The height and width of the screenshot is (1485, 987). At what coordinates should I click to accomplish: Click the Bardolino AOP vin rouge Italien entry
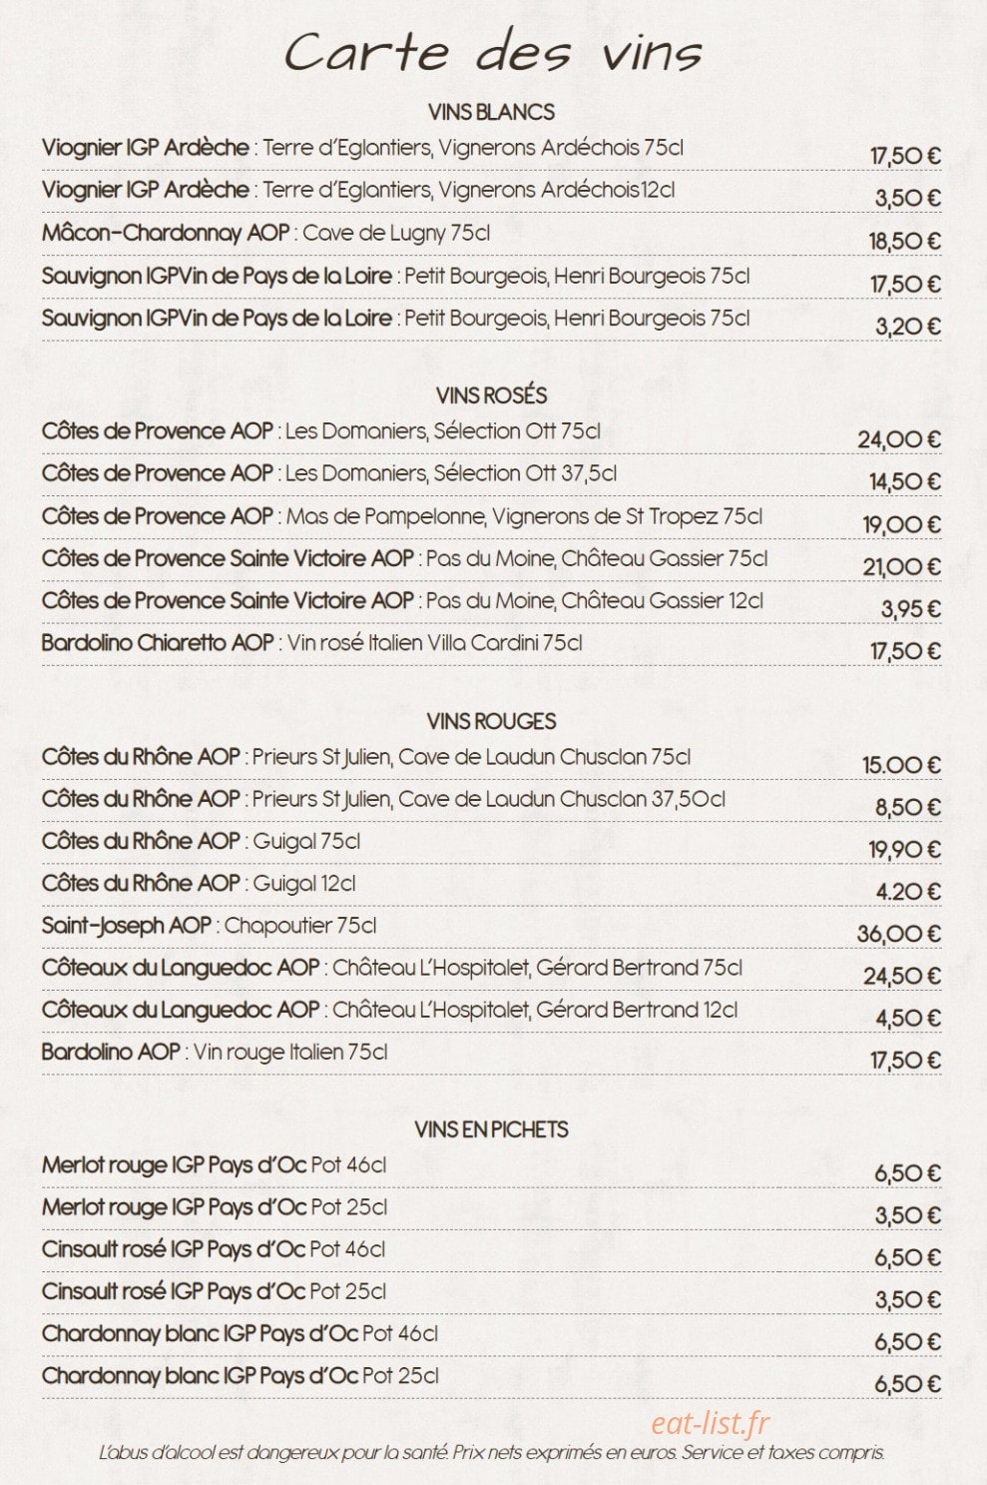click(215, 1053)
